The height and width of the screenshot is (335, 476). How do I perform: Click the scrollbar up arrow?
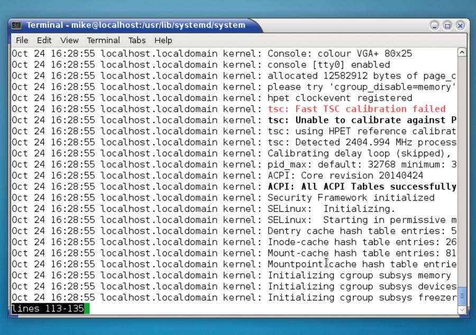click(x=462, y=52)
